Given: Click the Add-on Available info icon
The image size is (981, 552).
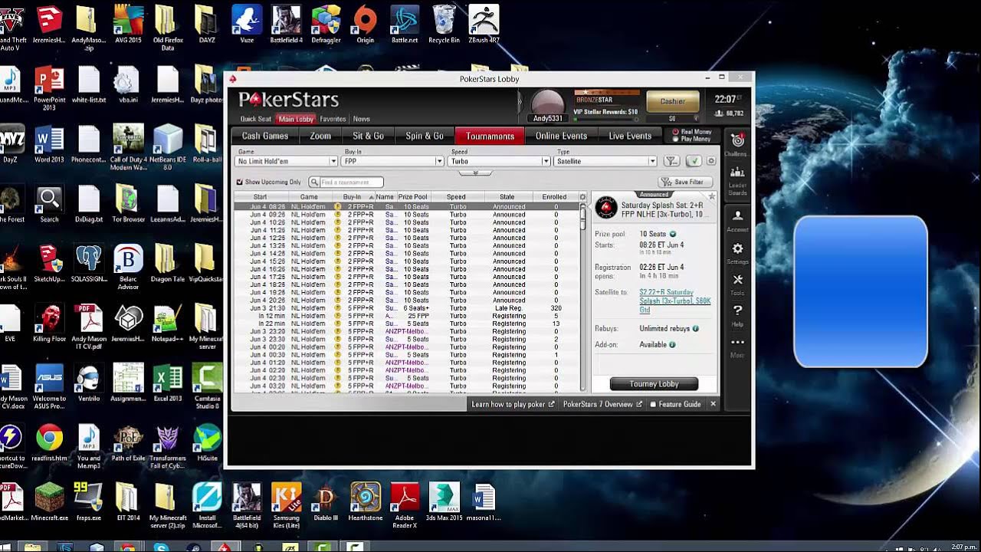Looking at the screenshot, I should 672,345.
